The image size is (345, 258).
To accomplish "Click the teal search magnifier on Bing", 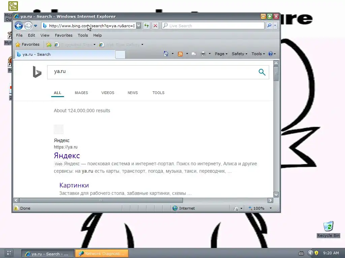I will [262, 72].
